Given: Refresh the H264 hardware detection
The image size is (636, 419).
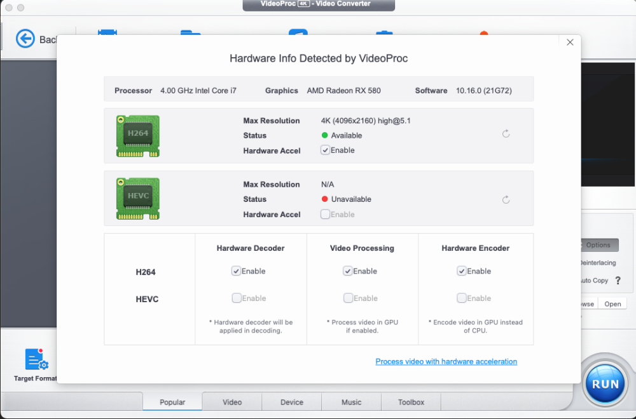Looking at the screenshot, I should (506, 134).
